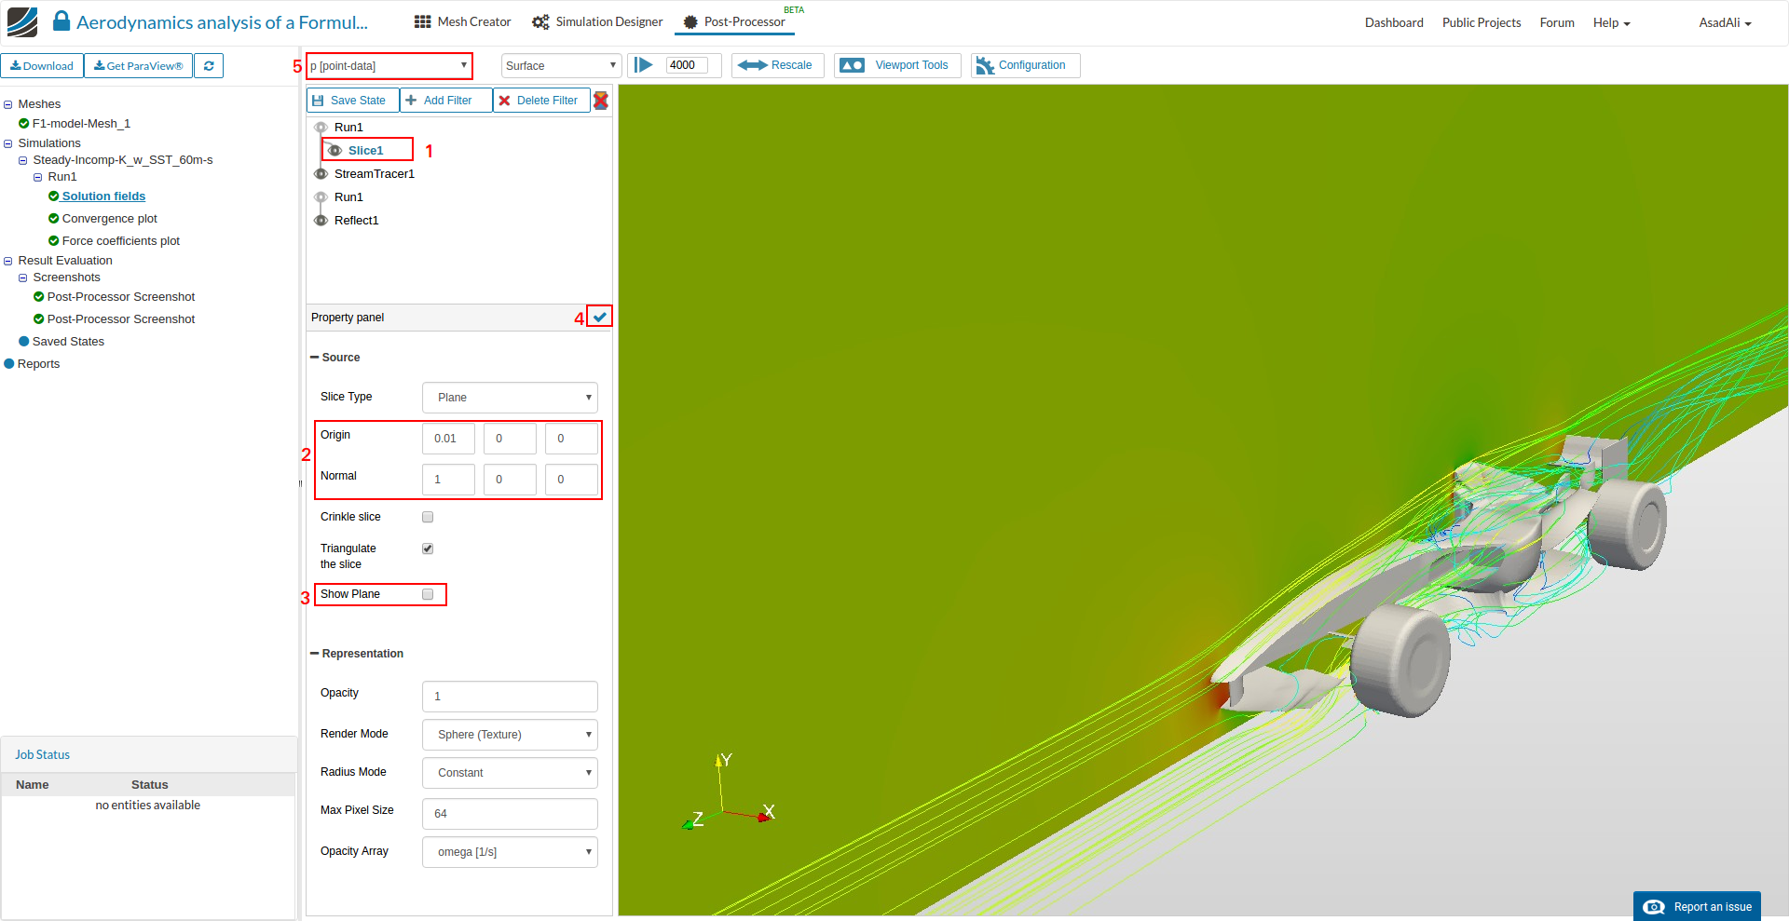
Task: Click the F1-model-Mesh_1 green status icon
Action: (x=24, y=124)
